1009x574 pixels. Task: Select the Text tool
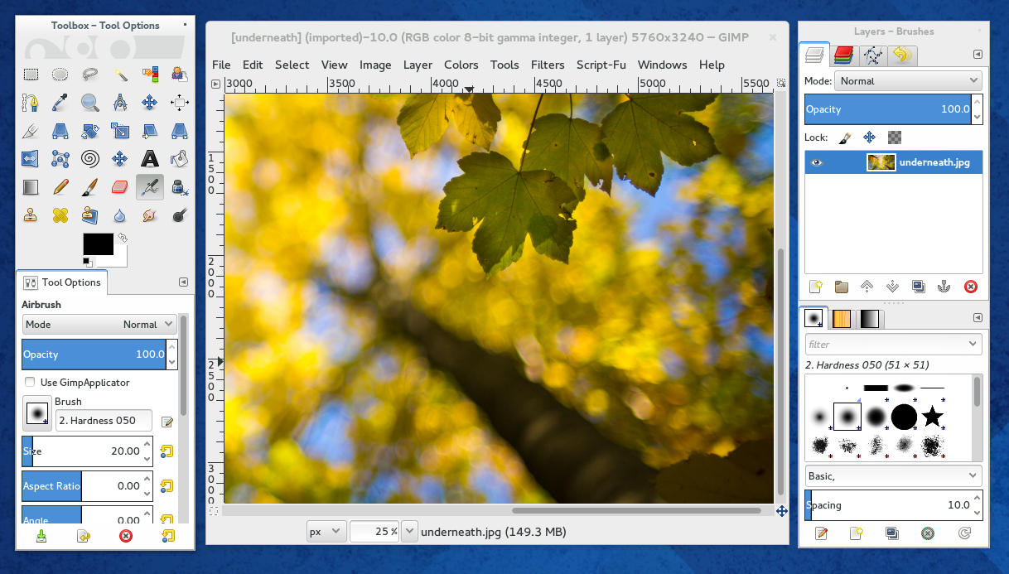point(150,158)
